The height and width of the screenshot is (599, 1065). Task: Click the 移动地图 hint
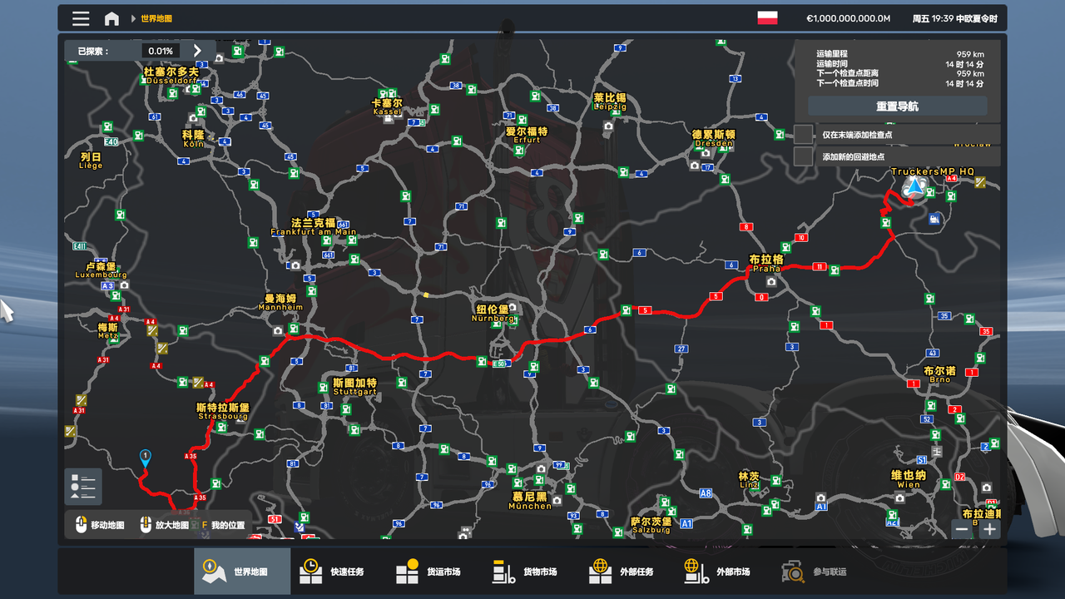click(x=107, y=526)
